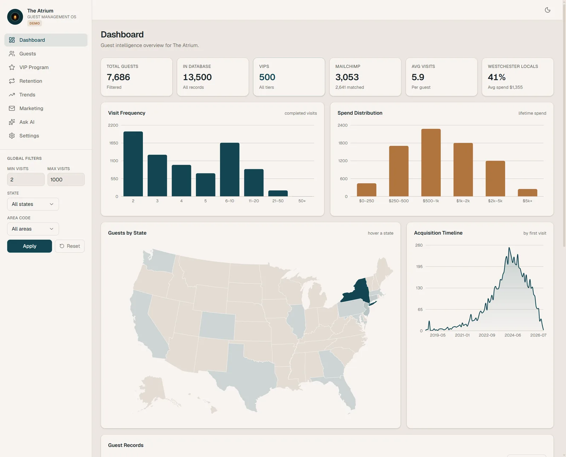Open Ask AI from the sidebar
The height and width of the screenshot is (457, 566).
pos(46,122)
